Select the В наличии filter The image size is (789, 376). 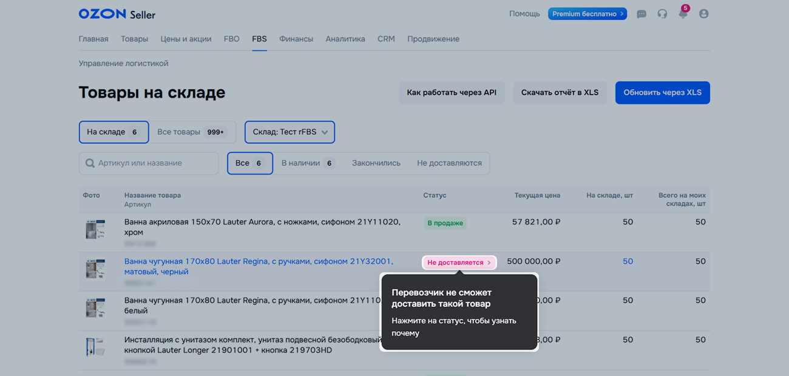[x=307, y=163]
